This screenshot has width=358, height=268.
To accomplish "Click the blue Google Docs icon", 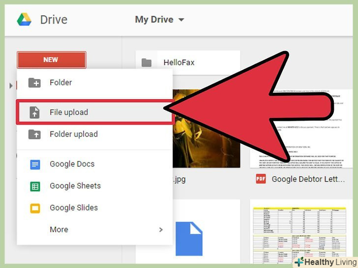I will click(x=35, y=164).
